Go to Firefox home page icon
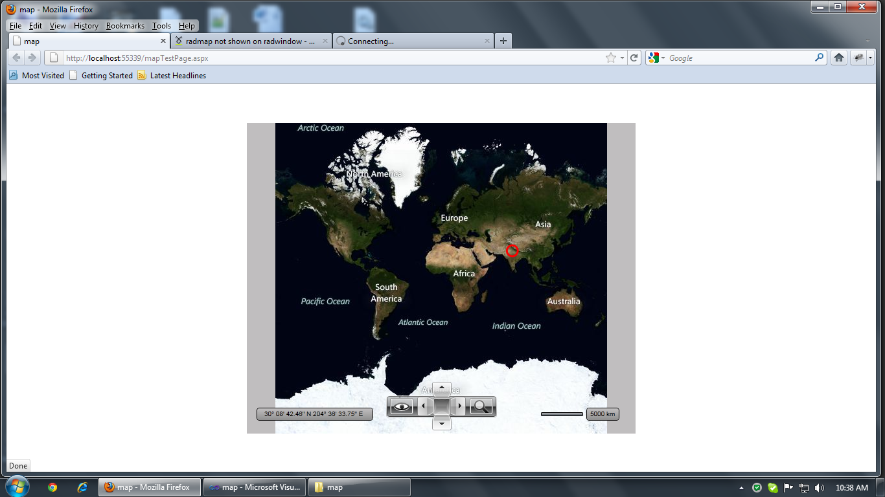 point(839,58)
